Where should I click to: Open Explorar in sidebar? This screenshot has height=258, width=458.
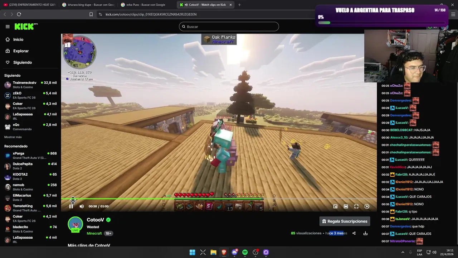point(21,51)
